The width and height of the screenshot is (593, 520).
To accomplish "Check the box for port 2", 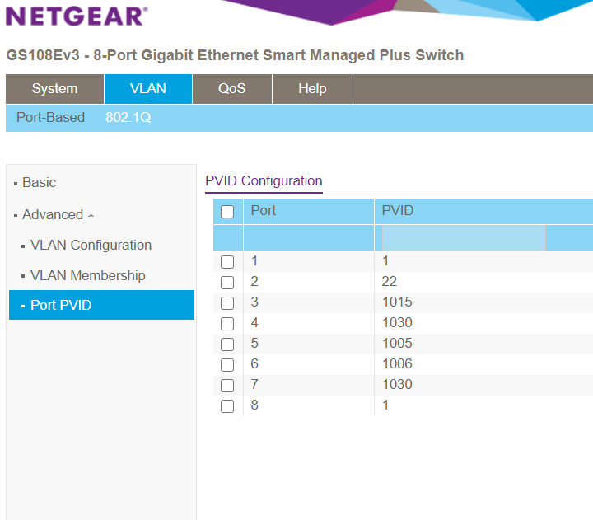I will click(x=227, y=283).
